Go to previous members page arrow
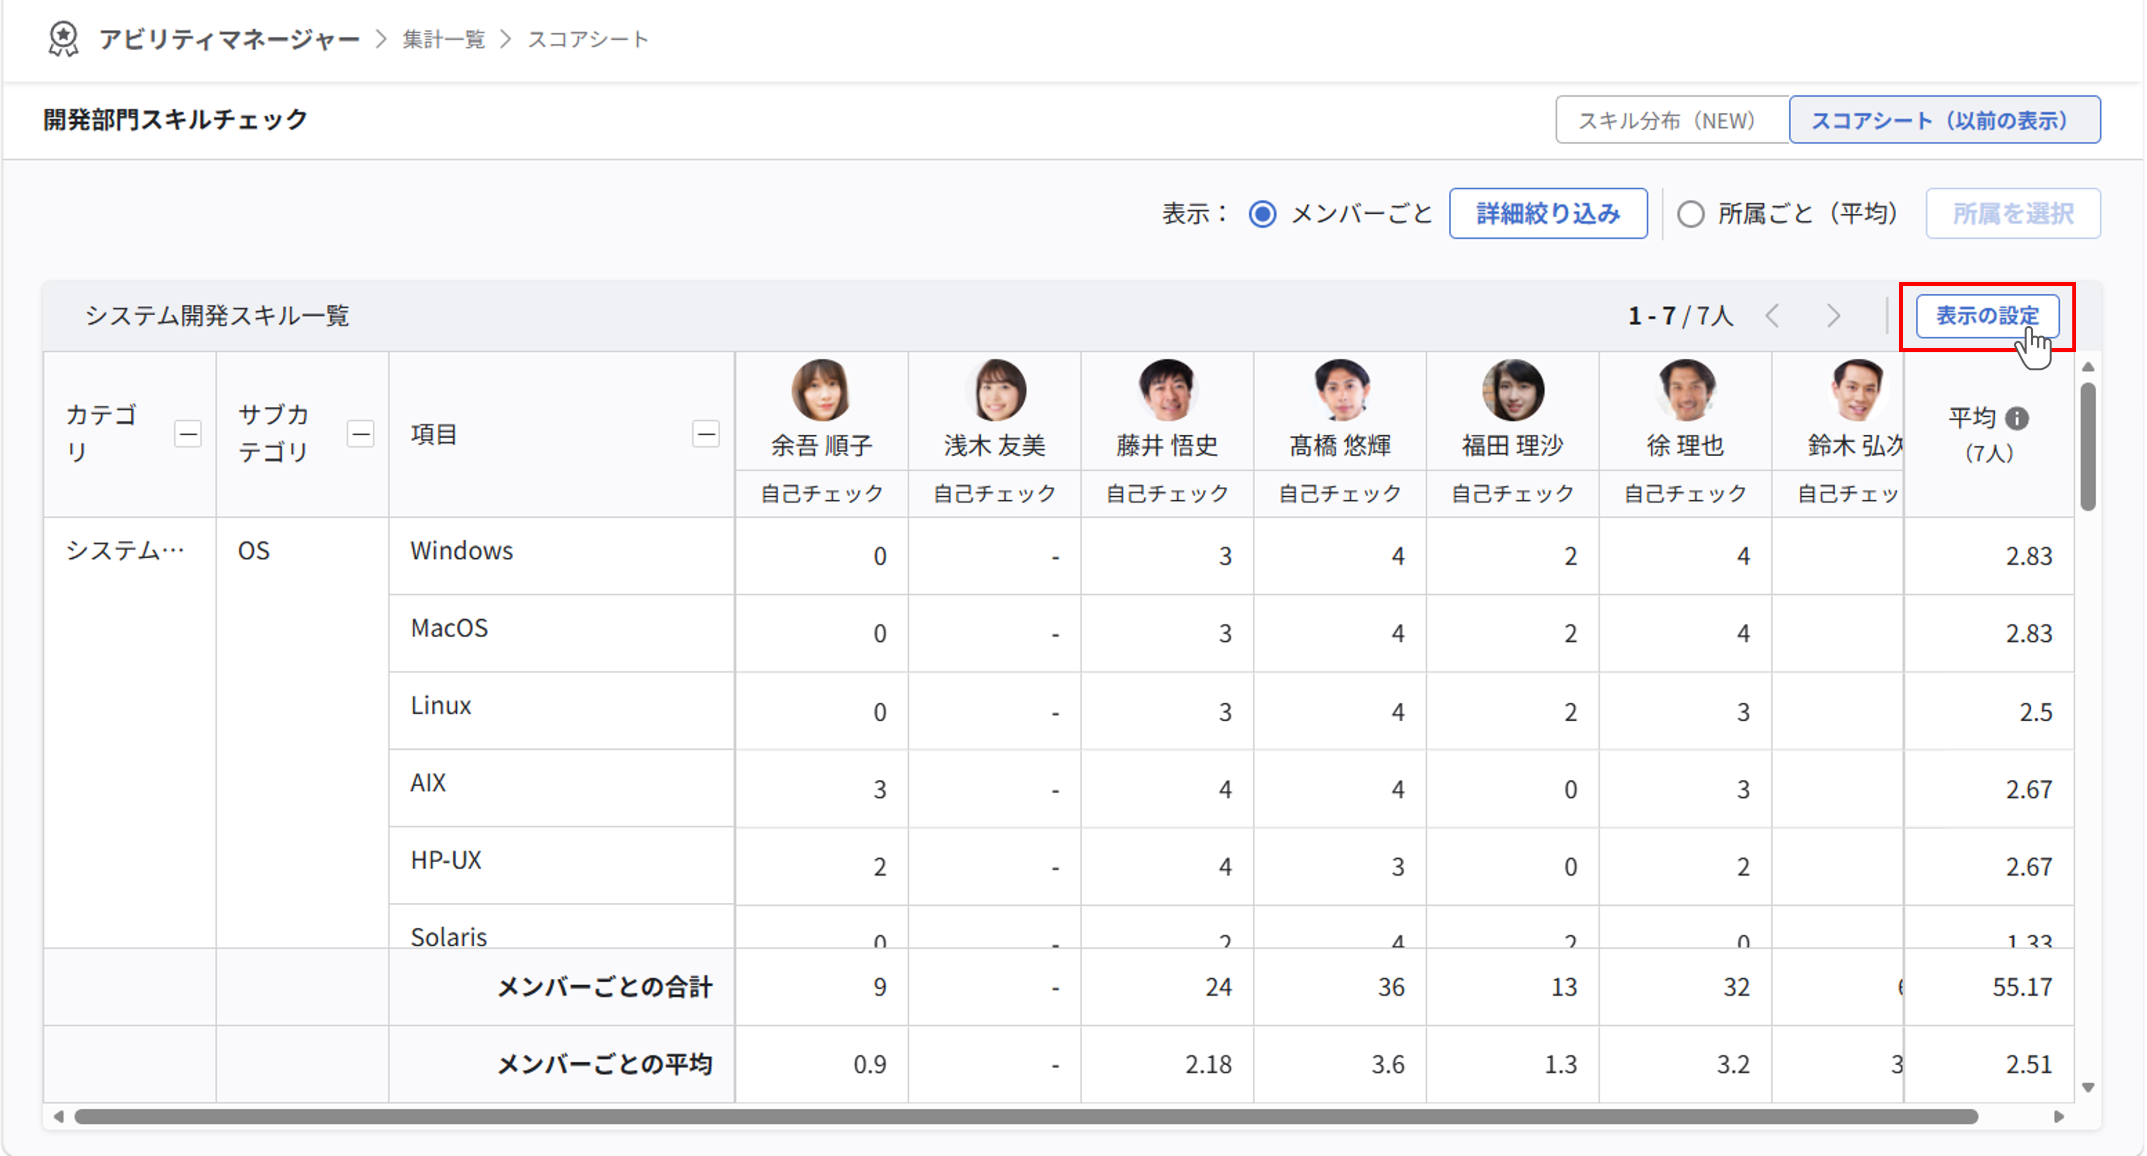The image size is (2147, 1156). pos(1773,316)
